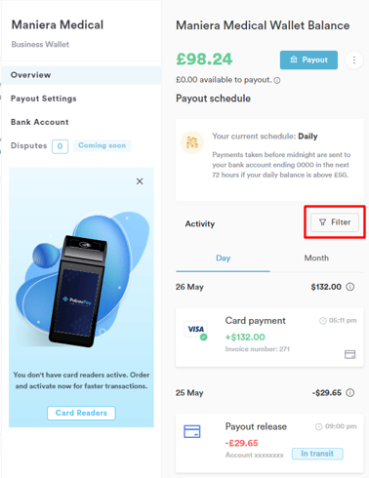The image size is (369, 478).
Task: Click info icon next to $132.00 total
Action: click(350, 287)
